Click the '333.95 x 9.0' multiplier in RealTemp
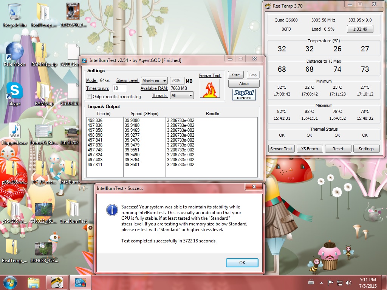 (360, 20)
